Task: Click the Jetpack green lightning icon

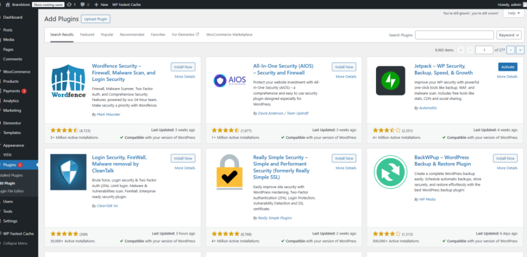Action: [x=390, y=81]
